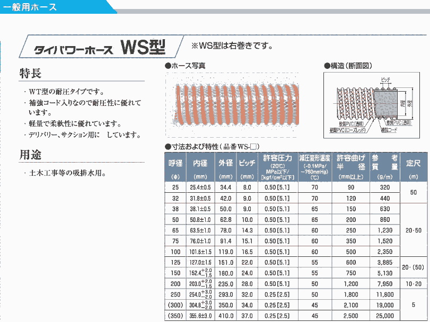The height and width of the screenshot is (322, 430).
Task: Click outer diameter cell 34.4
Action: pyautogui.click(x=226, y=187)
